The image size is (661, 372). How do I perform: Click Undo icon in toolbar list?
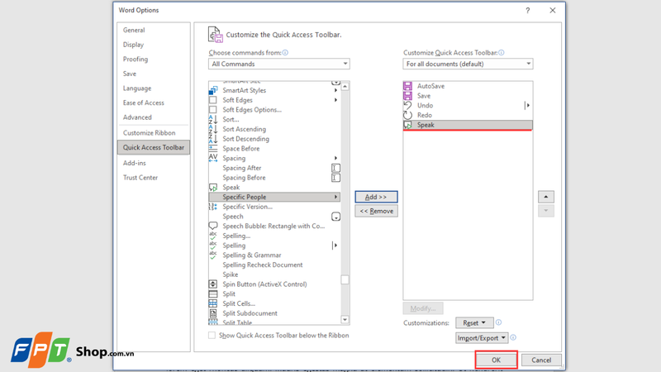[x=407, y=106]
